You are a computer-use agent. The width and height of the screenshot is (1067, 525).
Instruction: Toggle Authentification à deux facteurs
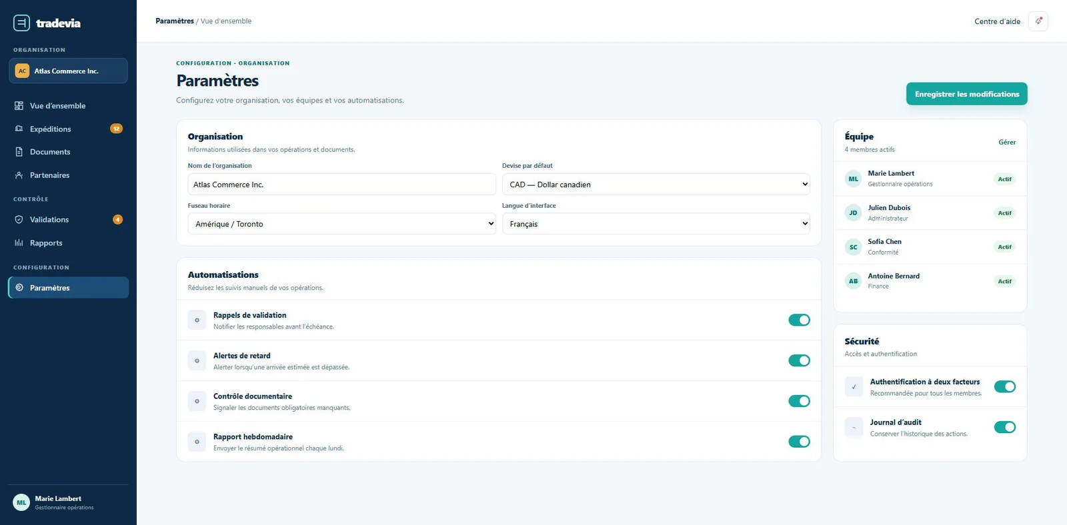coord(1005,386)
